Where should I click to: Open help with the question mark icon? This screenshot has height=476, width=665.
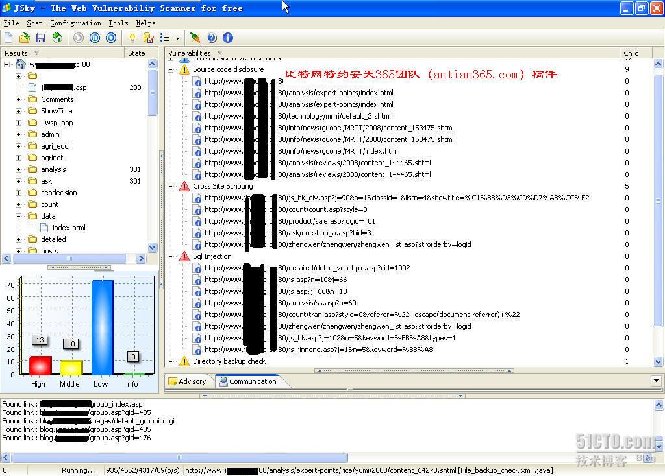coord(212,38)
